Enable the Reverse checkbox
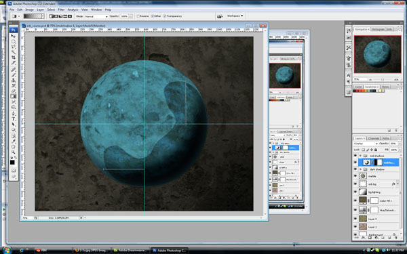Screen dimensions: 407x254 click(x=138, y=16)
